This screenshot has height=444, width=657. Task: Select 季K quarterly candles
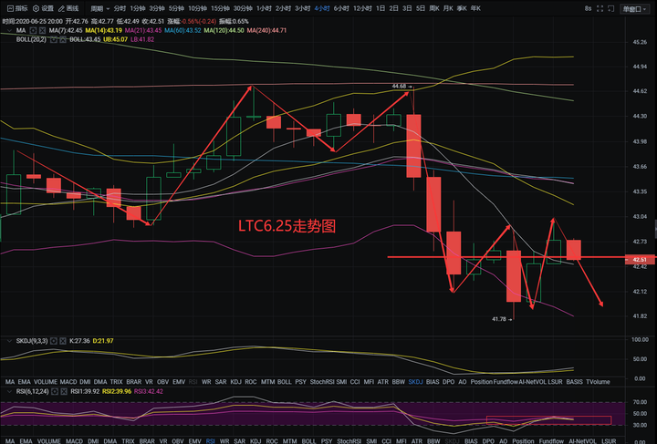462,8
